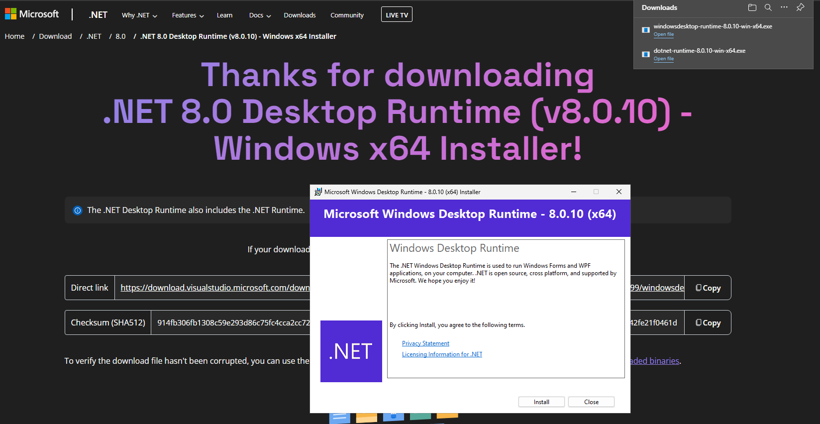Copy the direct link

708,288
